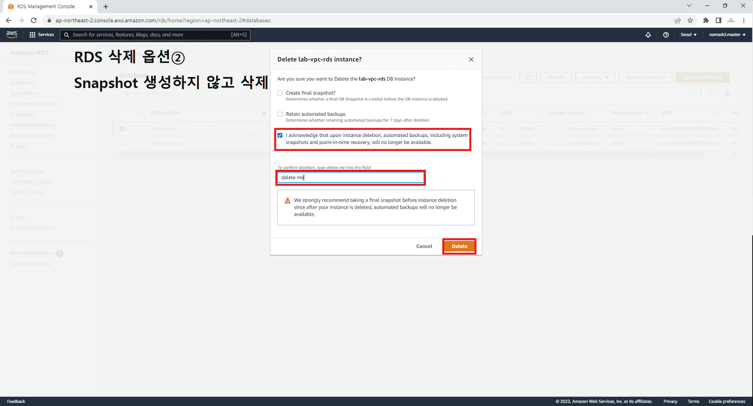Open the notifications bell icon
The image size is (753, 406).
tap(648, 35)
